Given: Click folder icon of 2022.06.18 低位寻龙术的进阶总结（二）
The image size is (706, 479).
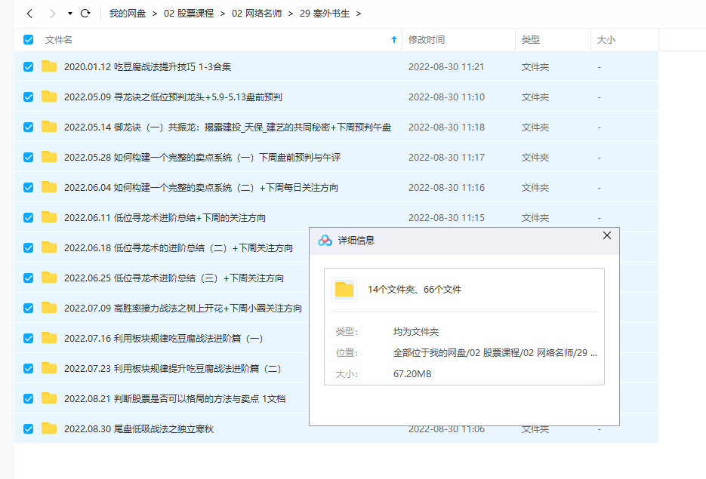Looking at the screenshot, I should (x=49, y=247).
